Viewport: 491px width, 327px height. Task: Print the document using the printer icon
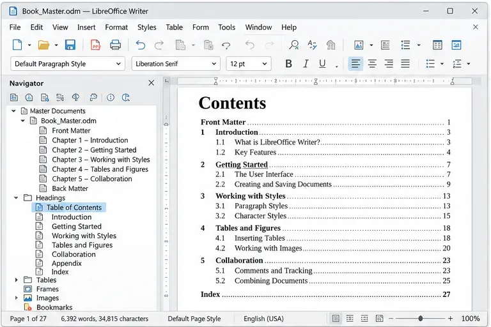tap(115, 45)
